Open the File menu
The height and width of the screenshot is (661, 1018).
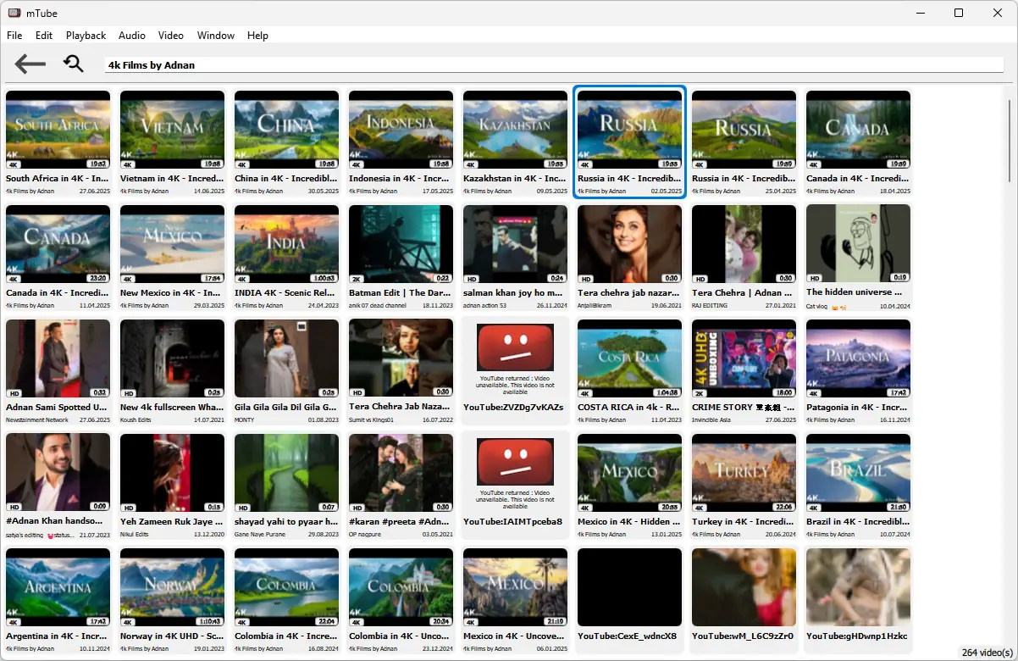pos(14,36)
